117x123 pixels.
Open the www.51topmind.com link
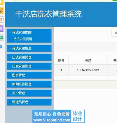52,120
